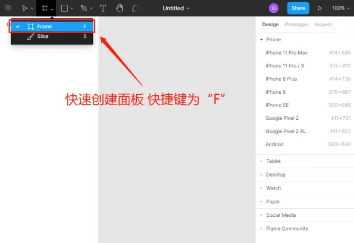The image size is (354, 243).
Task: Click the Frame hash icon in menu
Action: pos(31,27)
